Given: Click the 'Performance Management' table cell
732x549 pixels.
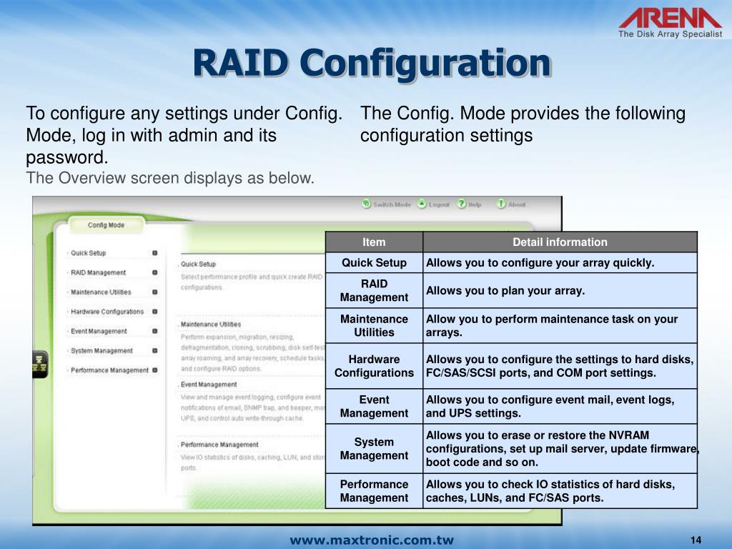Looking at the screenshot, I should 374,490.
